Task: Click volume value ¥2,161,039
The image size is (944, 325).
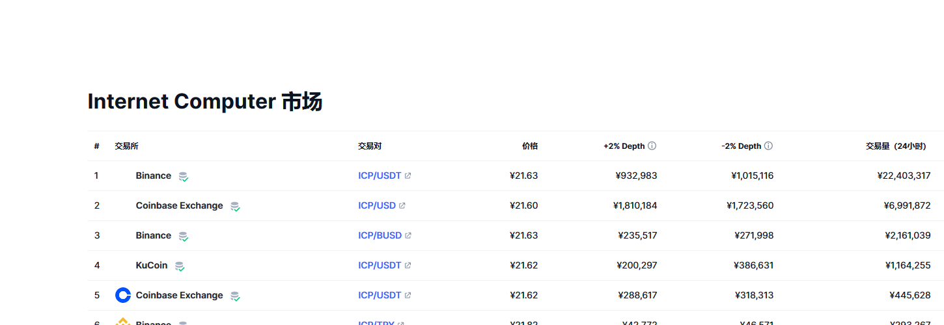Action: click(908, 235)
